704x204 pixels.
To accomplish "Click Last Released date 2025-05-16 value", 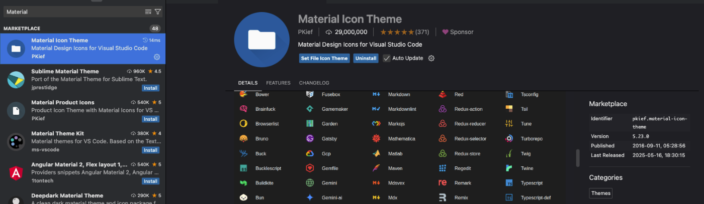I will pyautogui.click(x=658, y=155).
